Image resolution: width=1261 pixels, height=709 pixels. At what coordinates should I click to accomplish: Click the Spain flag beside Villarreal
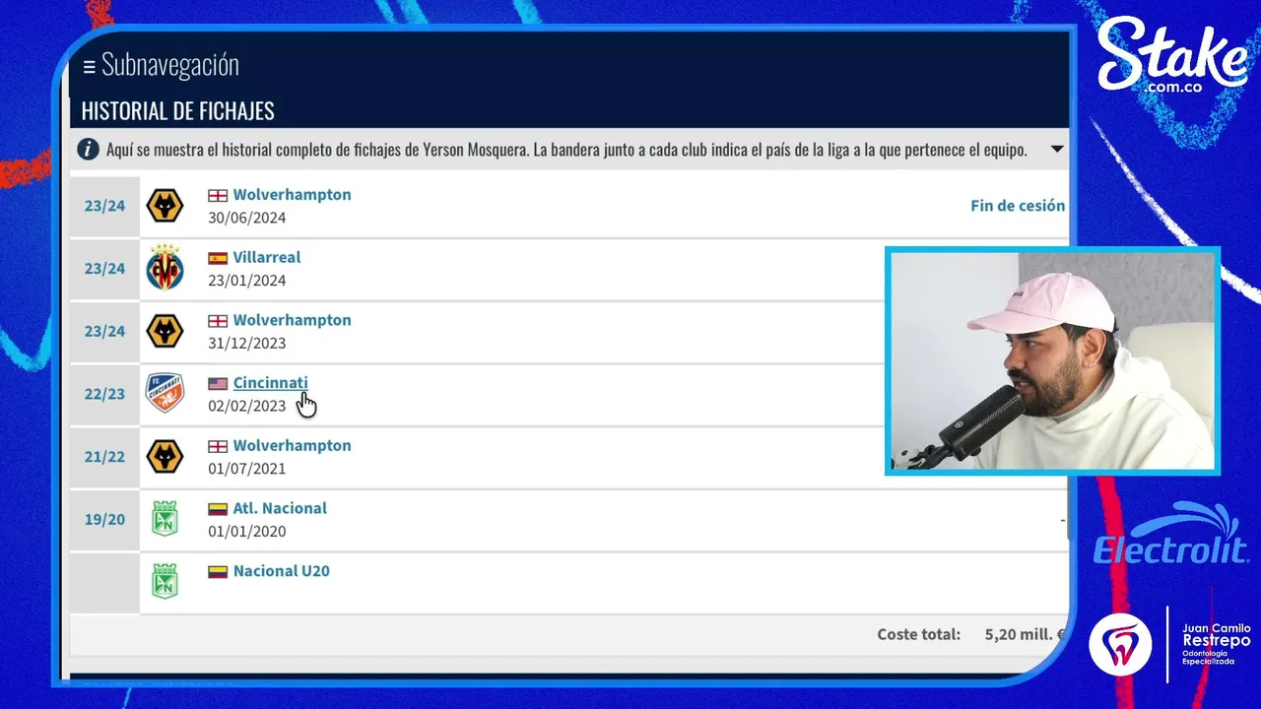click(218, 258)
